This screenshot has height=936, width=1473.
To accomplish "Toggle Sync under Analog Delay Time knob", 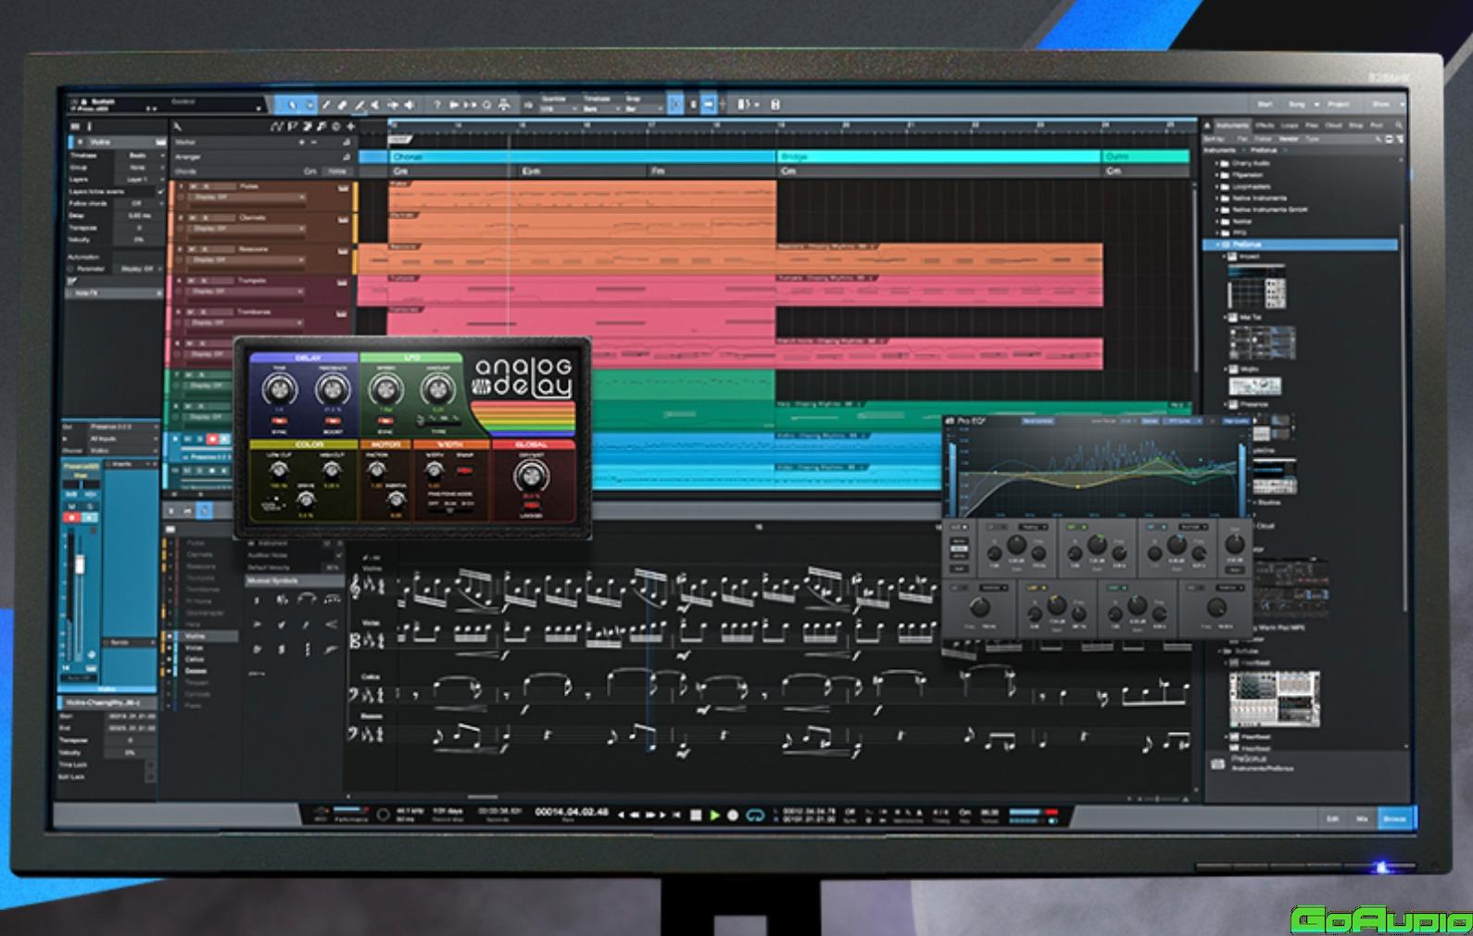I will click(x=279, y=420).
